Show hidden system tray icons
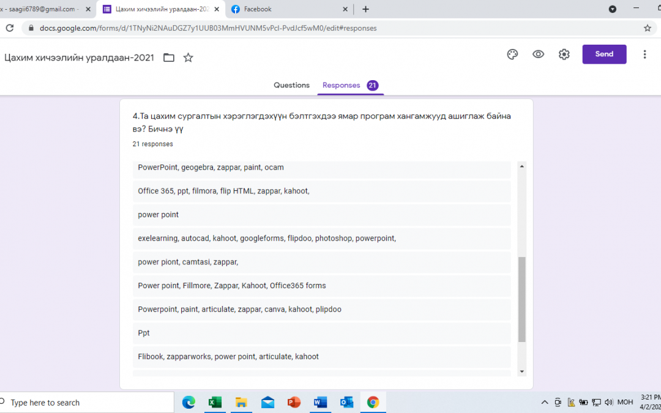 [545, 403]
